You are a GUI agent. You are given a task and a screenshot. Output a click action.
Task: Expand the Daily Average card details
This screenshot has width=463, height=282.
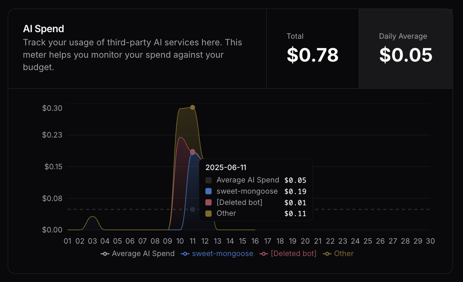(x=405, y=48)
